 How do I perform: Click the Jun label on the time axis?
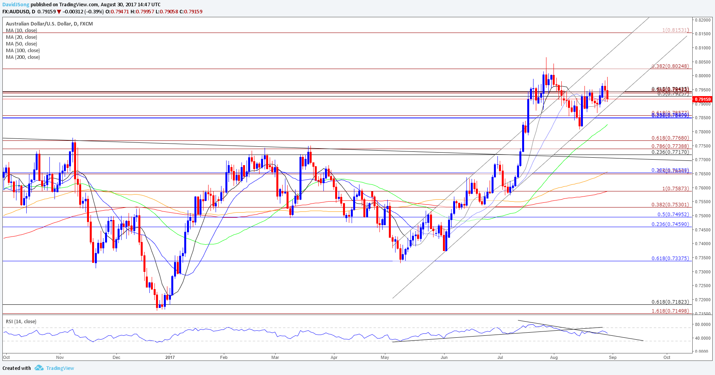[444, 357]
